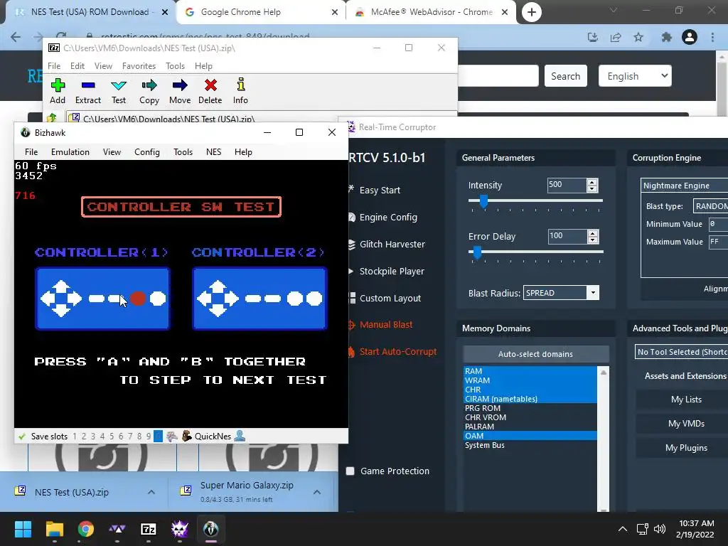Click Chrome install/download page icon
The height and width of the screenshot is (546, 728).
coord(593,37)
